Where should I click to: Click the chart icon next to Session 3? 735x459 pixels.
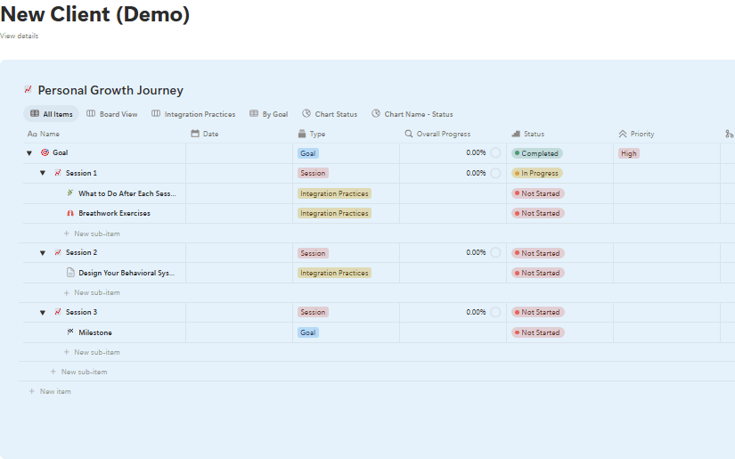[x=58, y=312]
